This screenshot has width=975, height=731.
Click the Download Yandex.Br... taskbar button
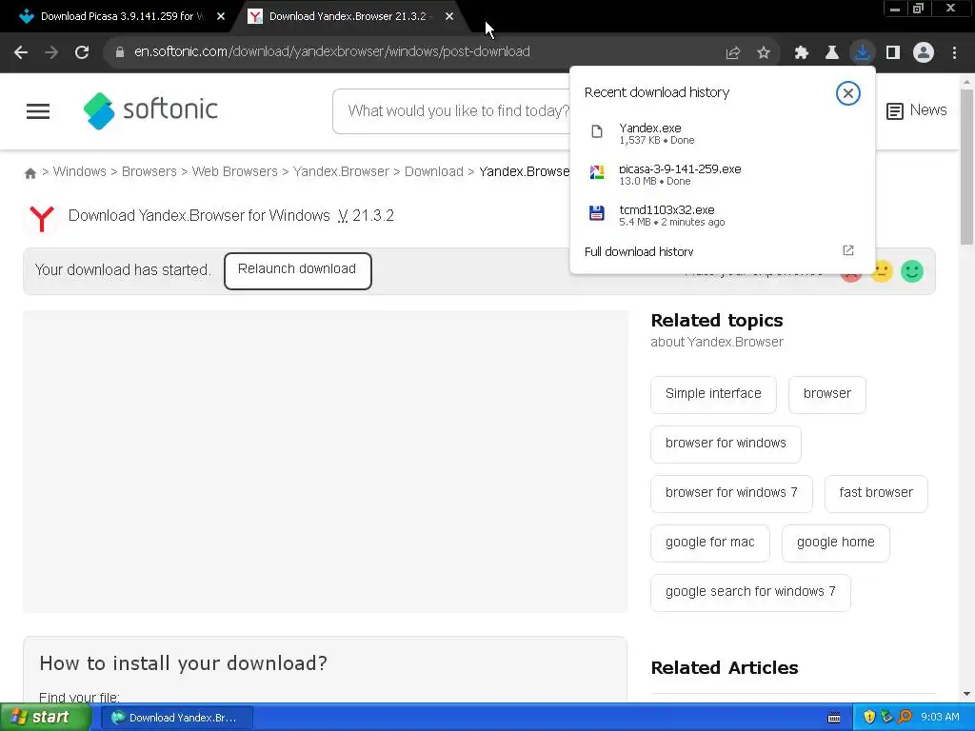pos(176,718)
